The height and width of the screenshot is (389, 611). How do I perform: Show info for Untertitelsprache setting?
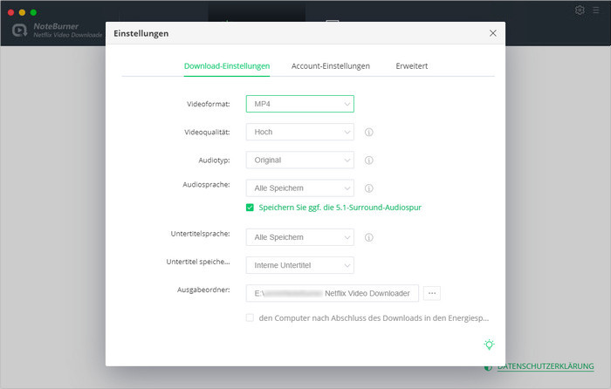(368, 237)
